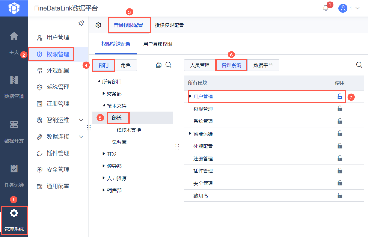Expand the 财务部 department node

(x=104, y=94)
